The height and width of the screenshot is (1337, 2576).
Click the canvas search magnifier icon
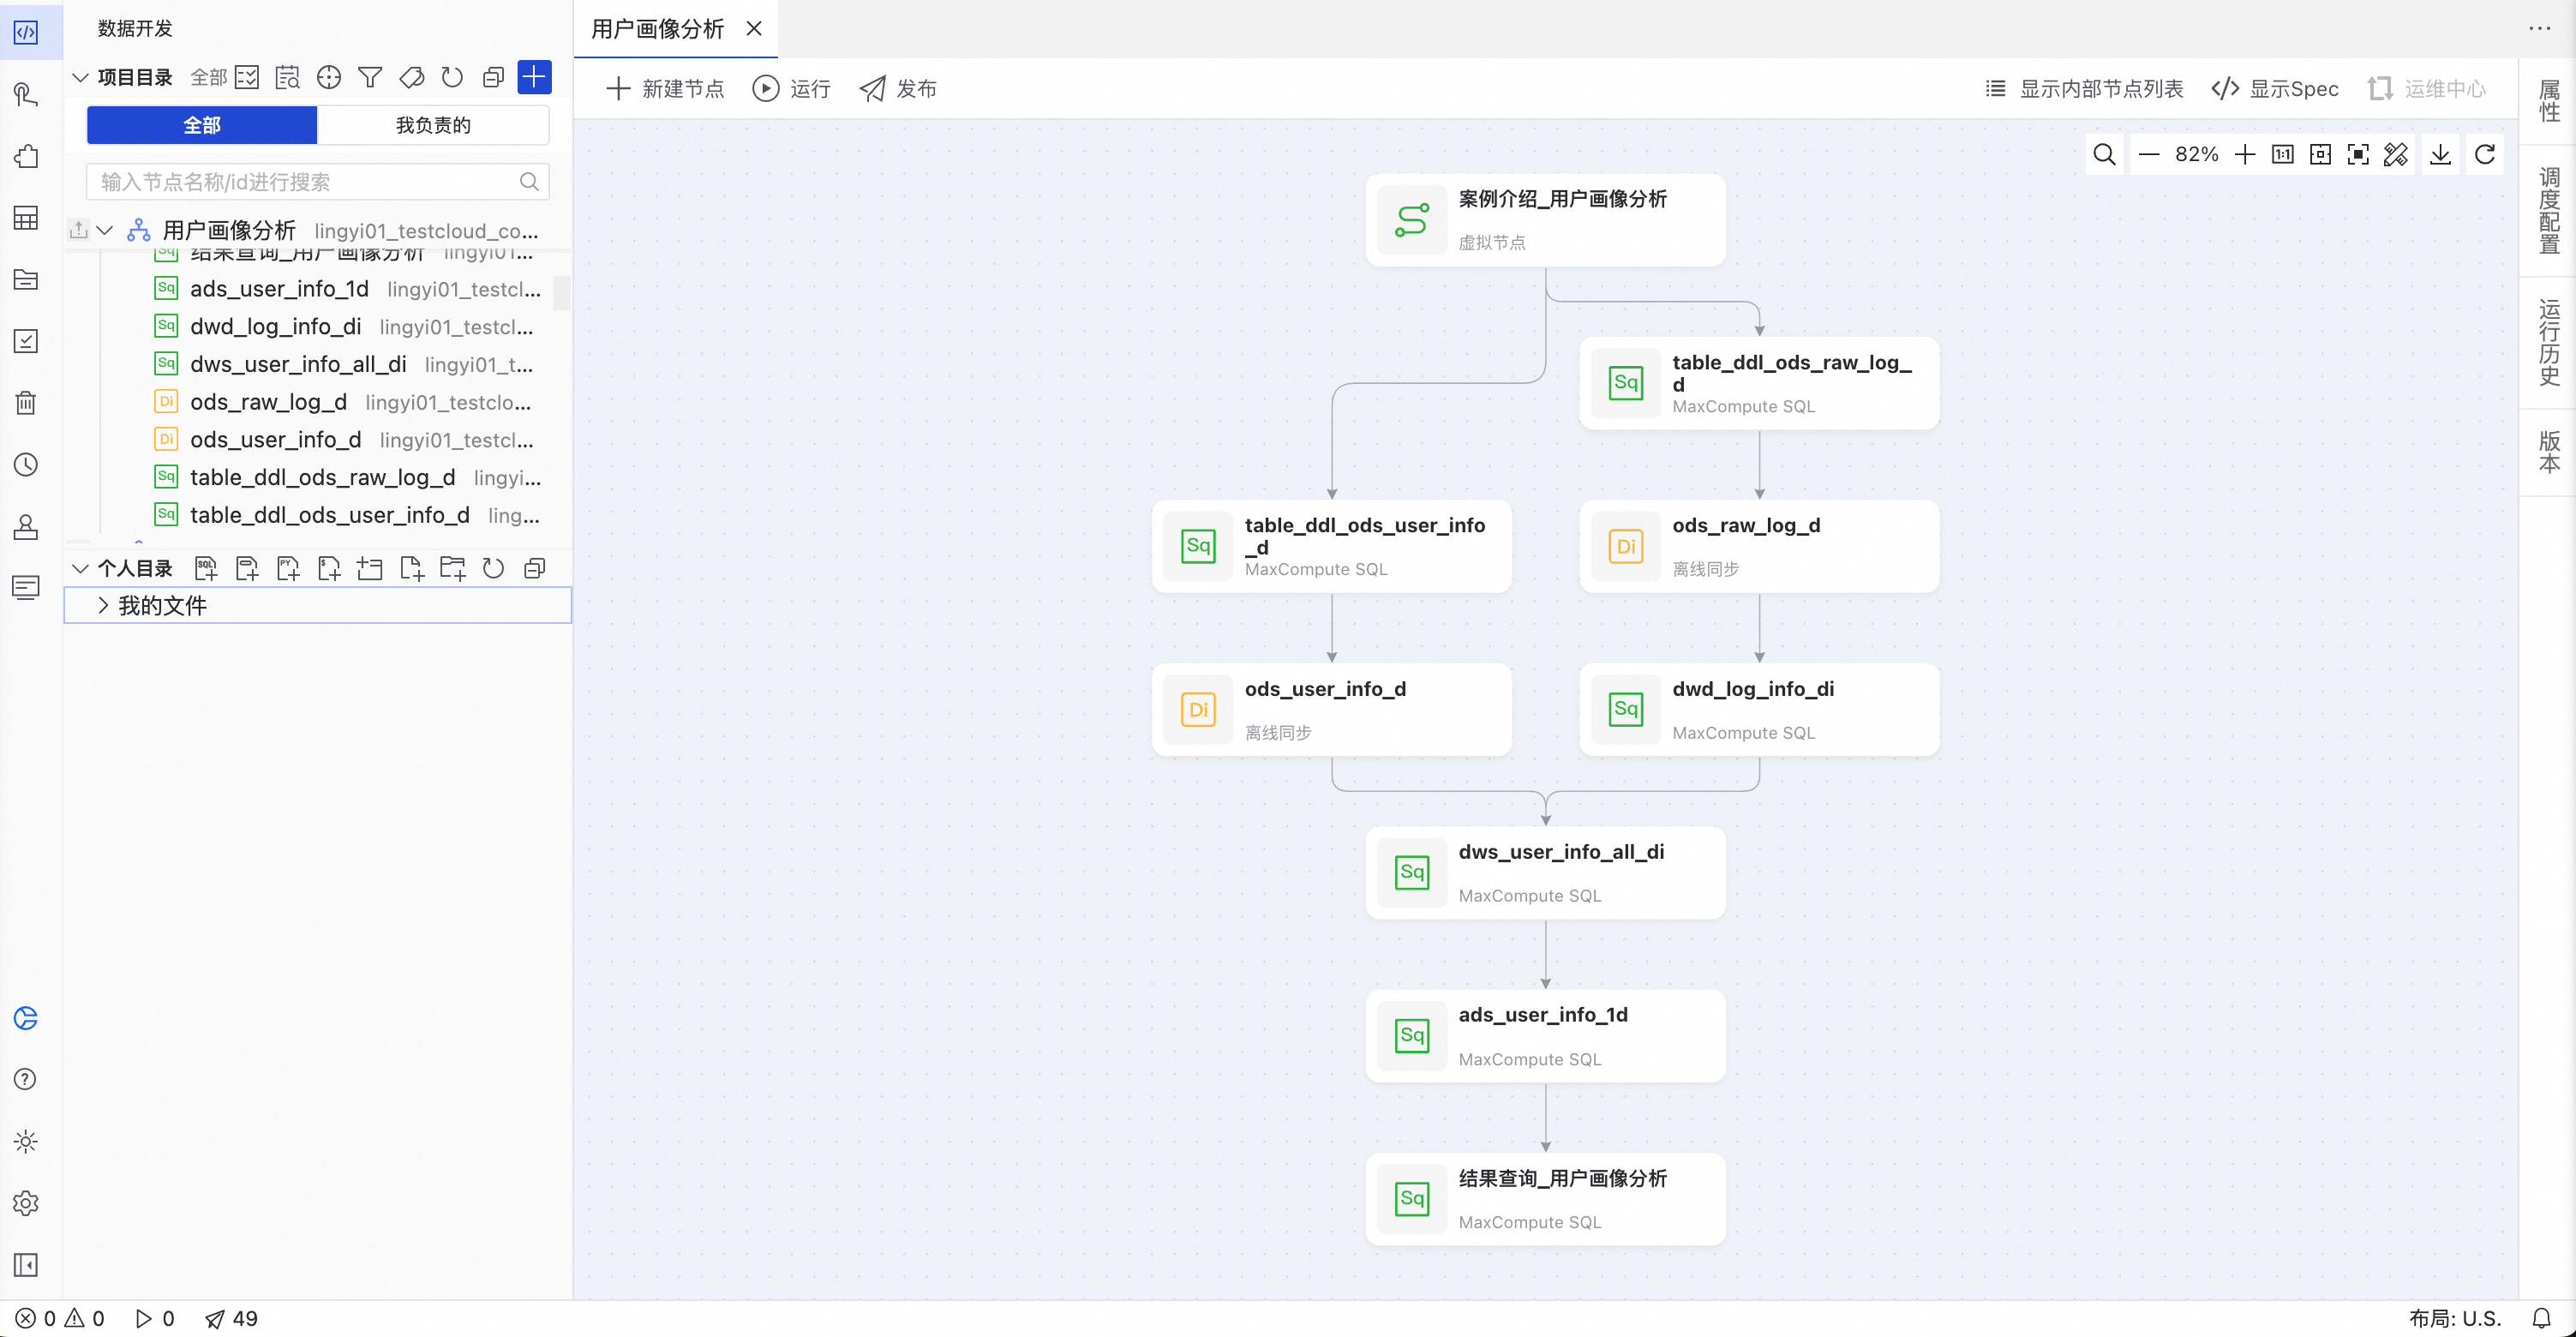pyautogui.click(x=2104, y=154)
